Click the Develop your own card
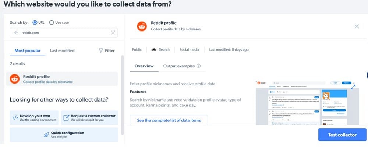 [34, 118]
